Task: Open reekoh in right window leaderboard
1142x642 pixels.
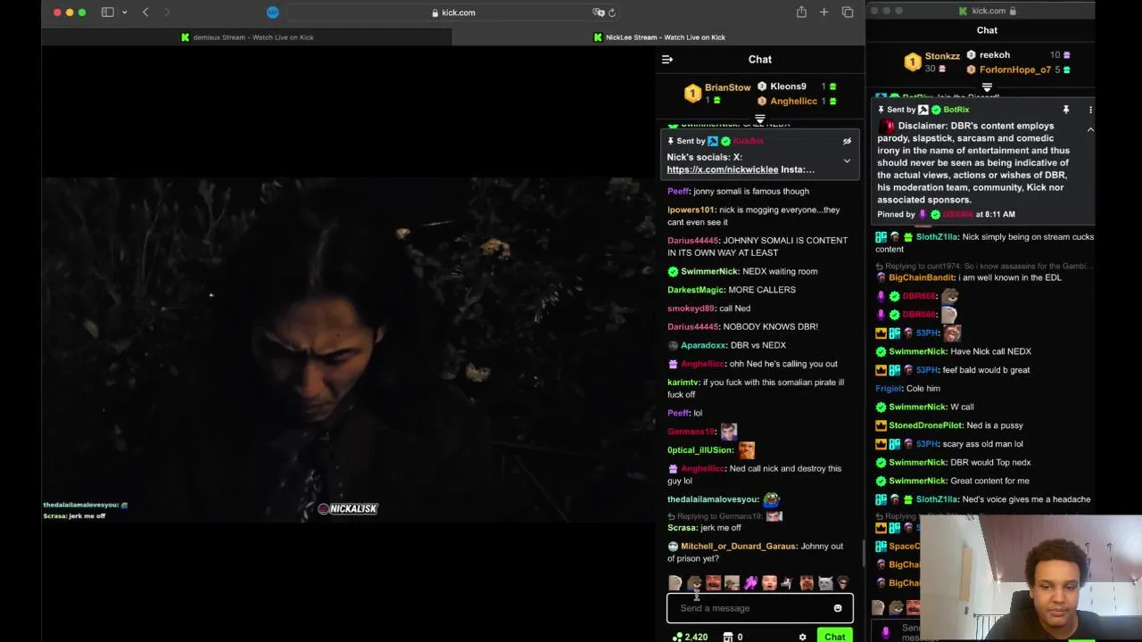Action: pyautogui.click(x=995, y=55)
